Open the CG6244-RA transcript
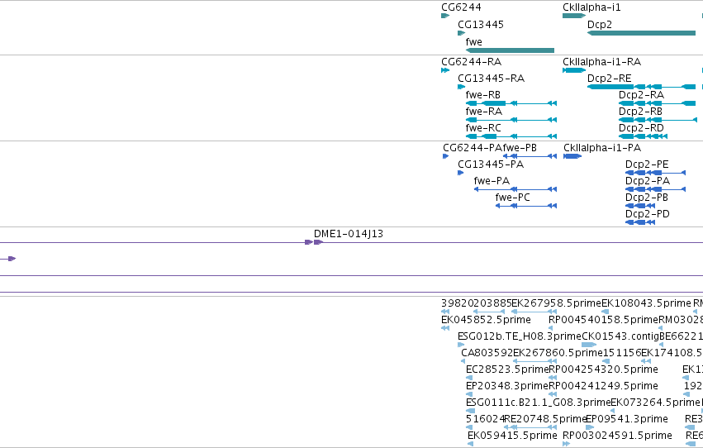 click(x=445, y=70)
